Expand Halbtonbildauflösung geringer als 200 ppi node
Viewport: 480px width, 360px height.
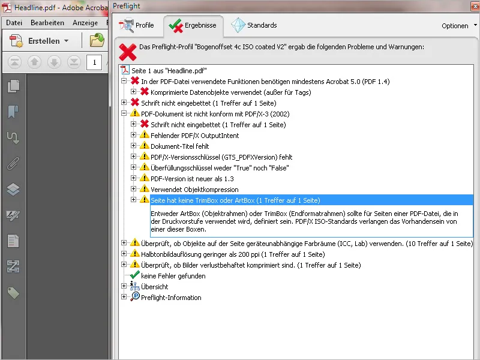tap(124, 253)
